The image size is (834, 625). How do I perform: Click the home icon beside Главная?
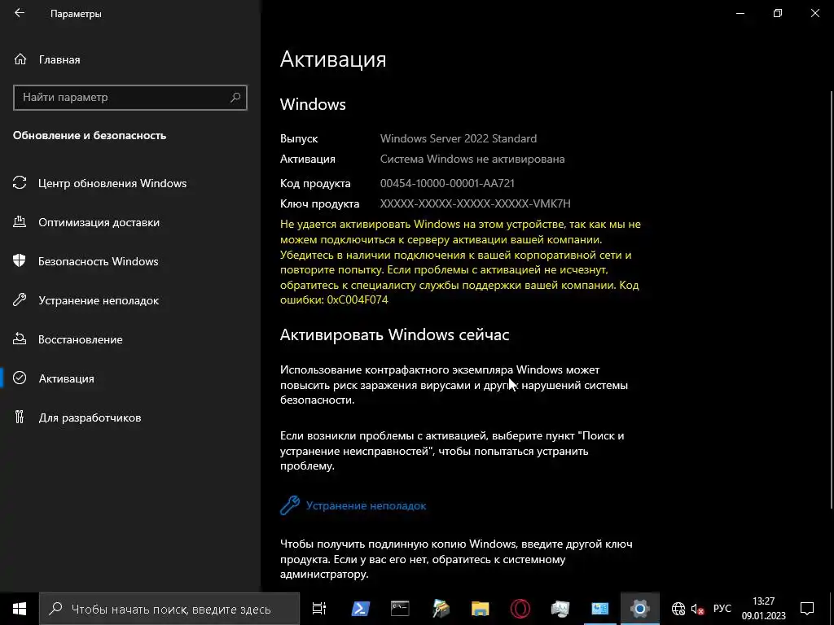click(x=20, y=59)
